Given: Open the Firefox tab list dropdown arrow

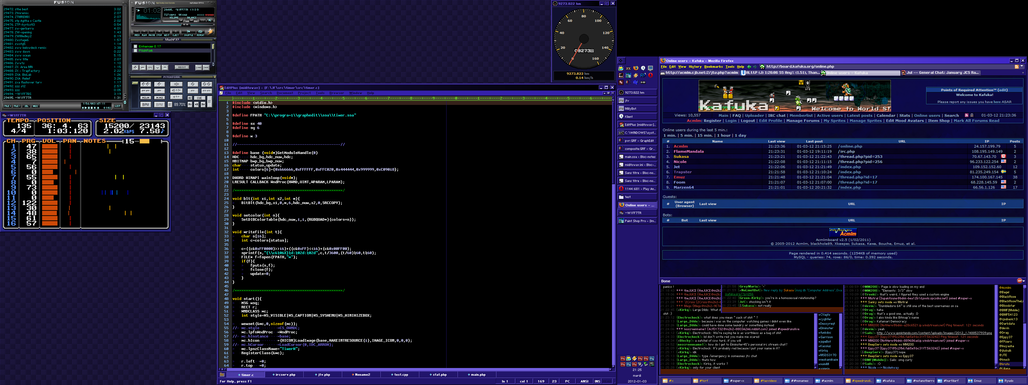Looking at the screenshot, I should point(1023,73).
